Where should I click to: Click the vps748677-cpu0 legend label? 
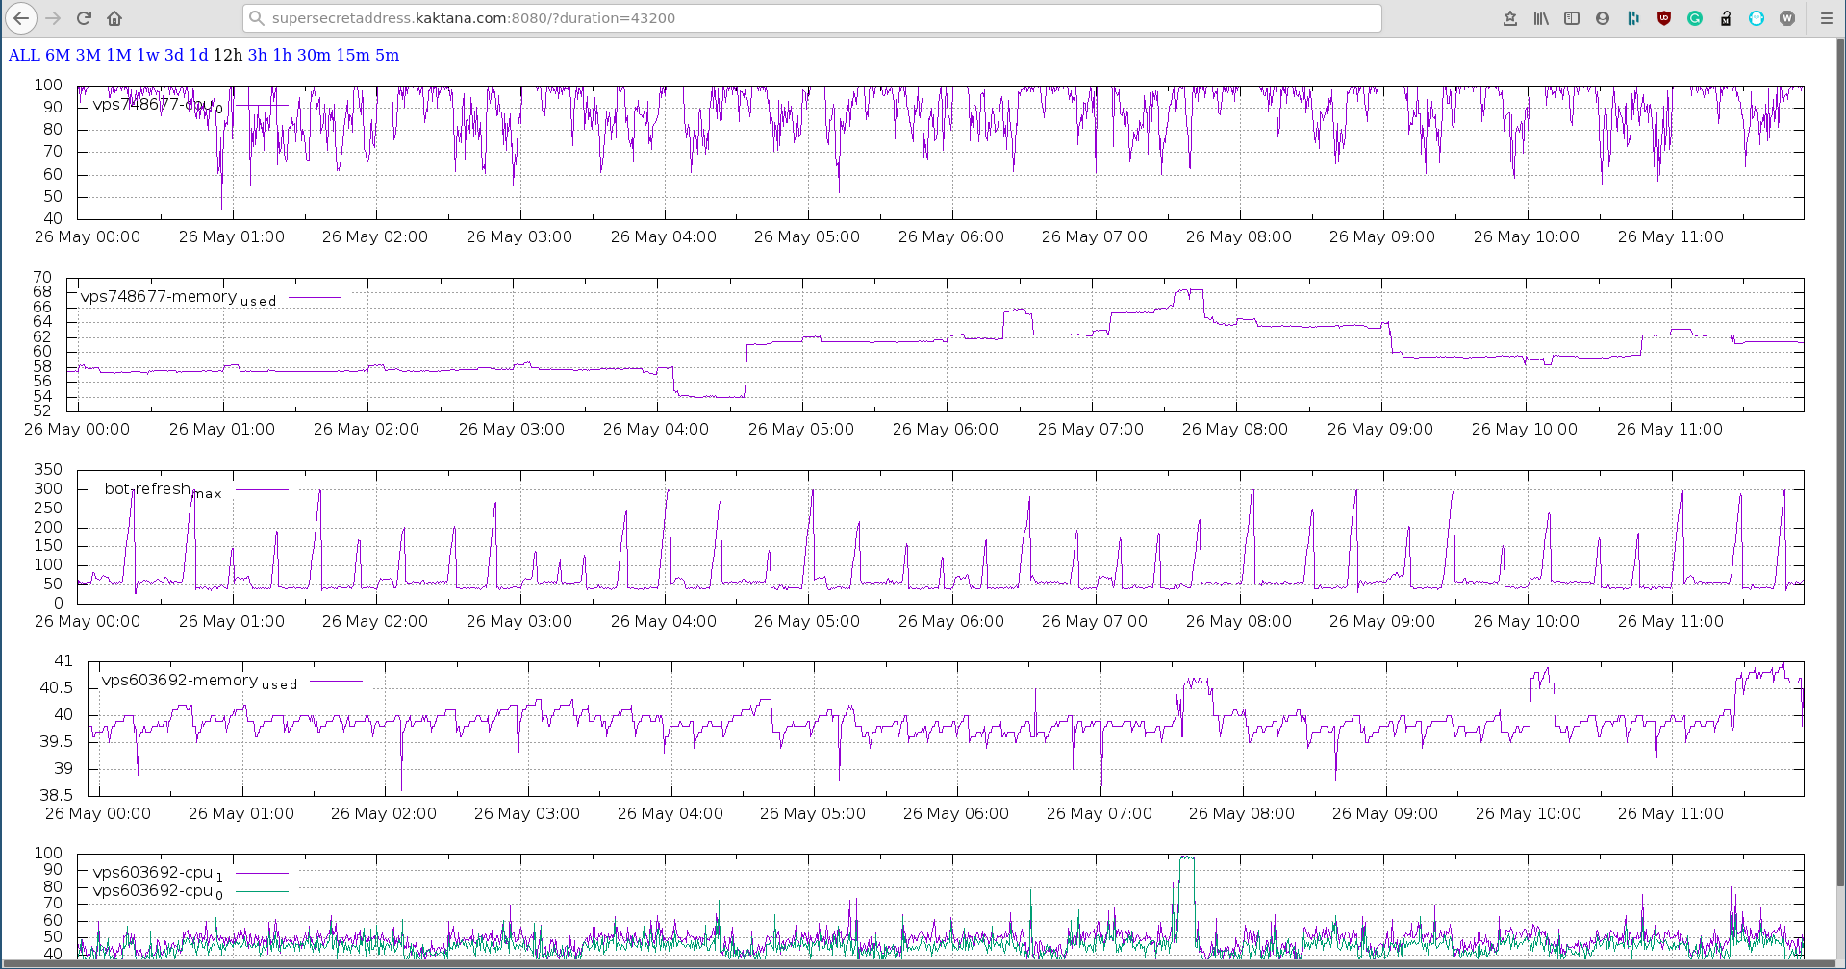tap(158, 105)
